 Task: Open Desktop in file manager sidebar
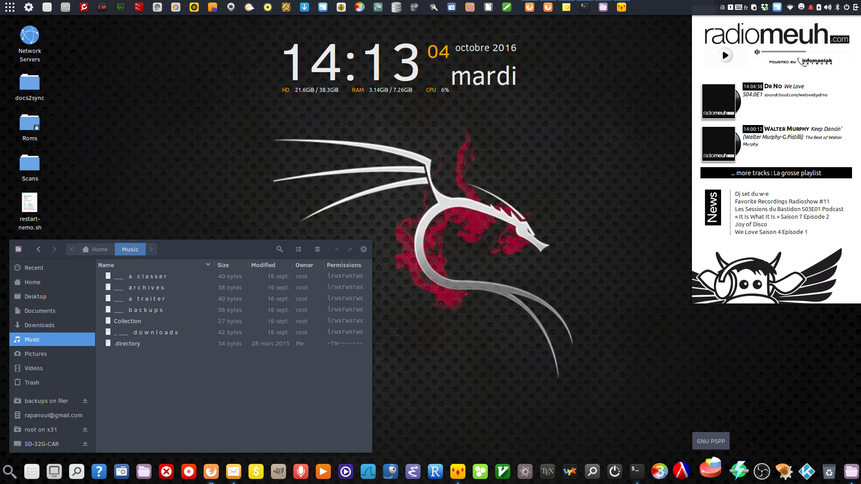[52, 296]
